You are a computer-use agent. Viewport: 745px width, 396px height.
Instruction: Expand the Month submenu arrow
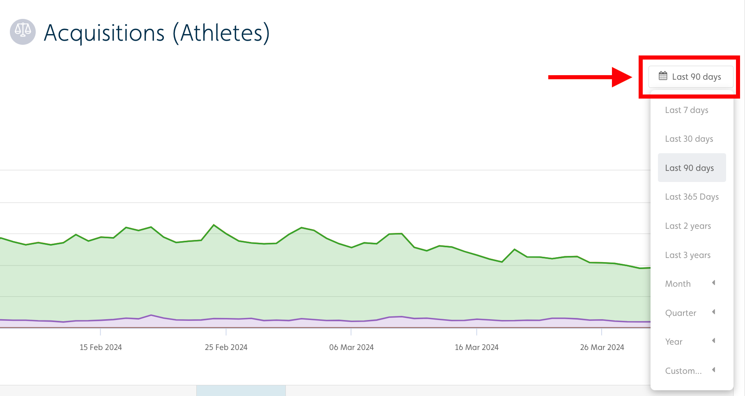tap(714, 283)
